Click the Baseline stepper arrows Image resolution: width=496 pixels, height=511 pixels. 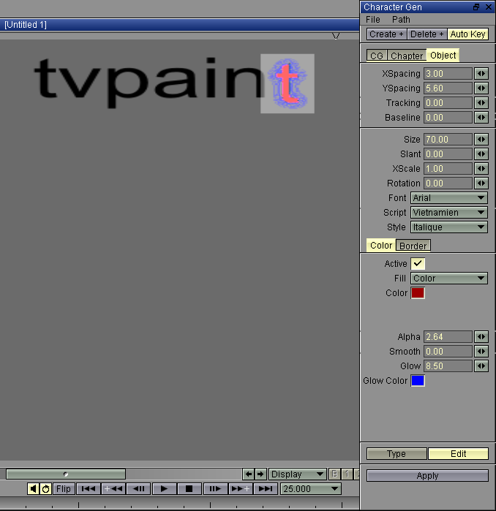click(x=481, y=118)
